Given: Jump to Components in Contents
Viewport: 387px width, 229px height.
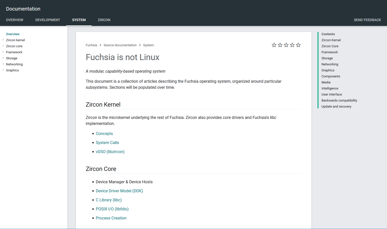Looking at the screenshot, I should [x=331, y=76].
